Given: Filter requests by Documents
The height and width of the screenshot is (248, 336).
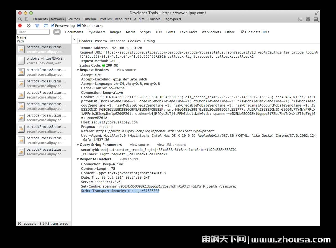Looking at the screenshot, I should pyautogui.click(x=74, y=32).
